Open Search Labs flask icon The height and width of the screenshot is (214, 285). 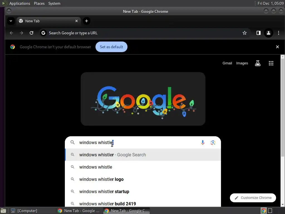(257, 63)
